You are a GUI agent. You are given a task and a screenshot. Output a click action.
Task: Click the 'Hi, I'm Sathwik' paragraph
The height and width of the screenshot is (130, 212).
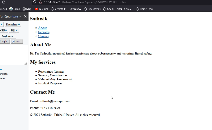[x=91, y=54]
